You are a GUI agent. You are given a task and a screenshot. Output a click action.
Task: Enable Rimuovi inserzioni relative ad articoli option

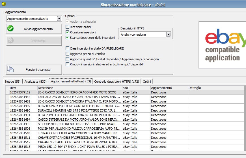click(x=68, y=64)
